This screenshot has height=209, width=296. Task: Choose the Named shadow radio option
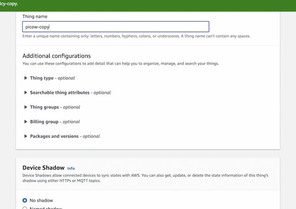click(25, 208)
